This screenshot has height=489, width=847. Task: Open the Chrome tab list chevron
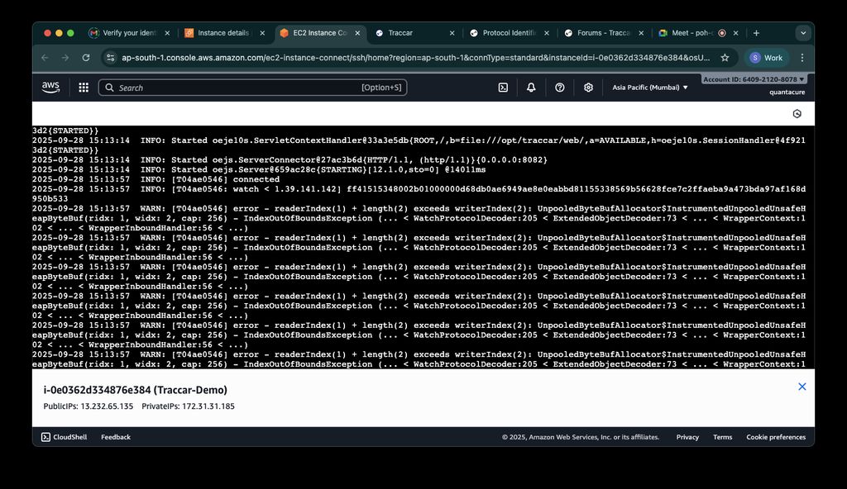[x=802, y=33]
